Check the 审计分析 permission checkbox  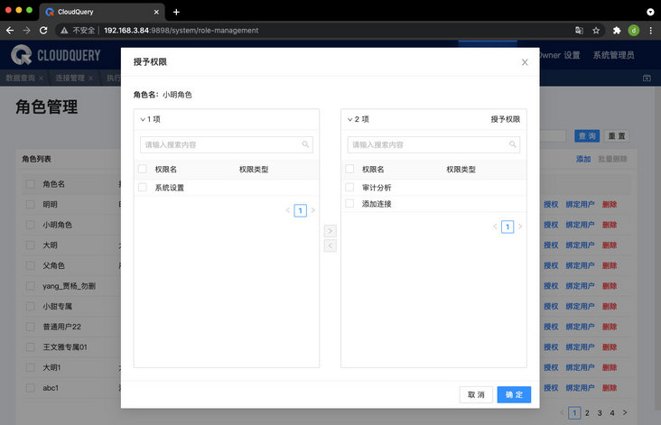pos(349,187)
